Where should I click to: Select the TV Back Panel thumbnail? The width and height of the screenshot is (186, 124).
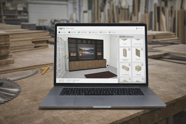coord(138,55)
